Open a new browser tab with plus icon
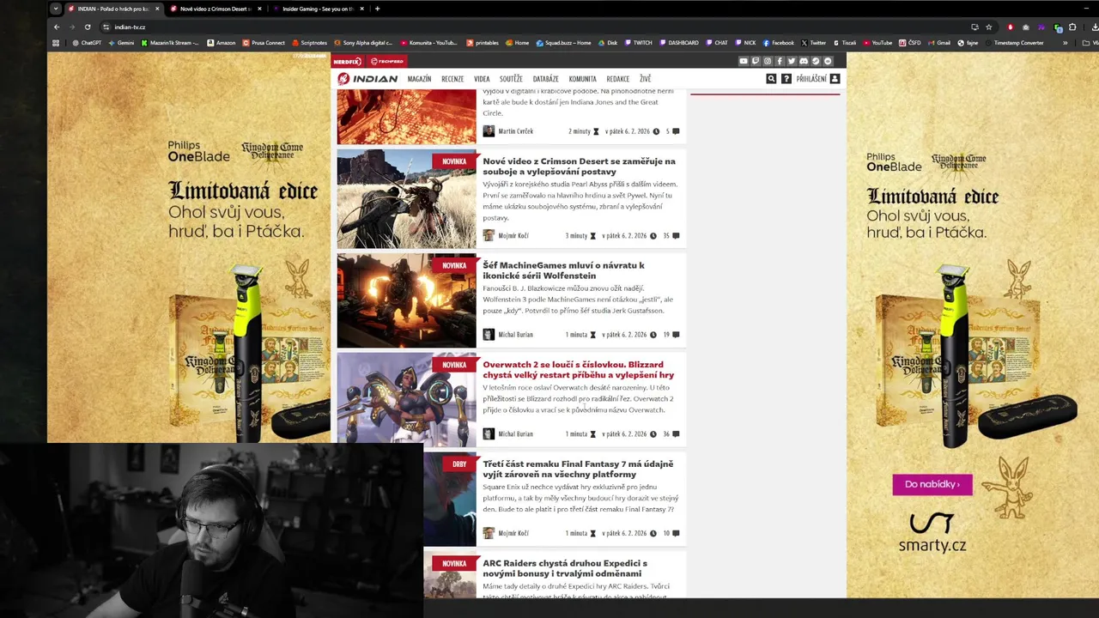Screen dimensions: 1099x618 pyautogui.click(x=377, y=9)
